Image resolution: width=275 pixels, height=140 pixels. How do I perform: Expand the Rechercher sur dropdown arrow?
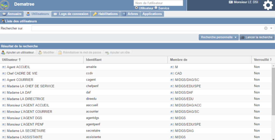click(271, 28)
